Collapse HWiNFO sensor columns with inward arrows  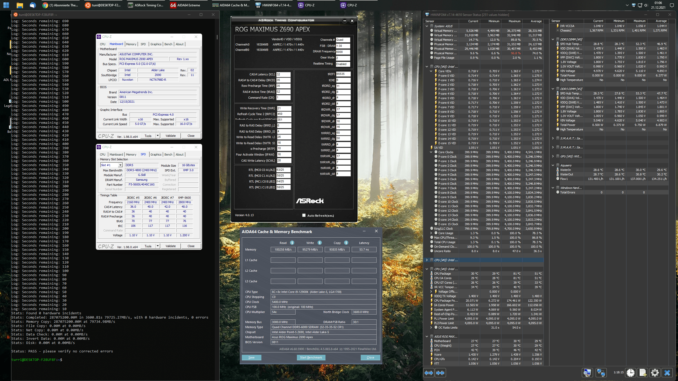[440, 373]
